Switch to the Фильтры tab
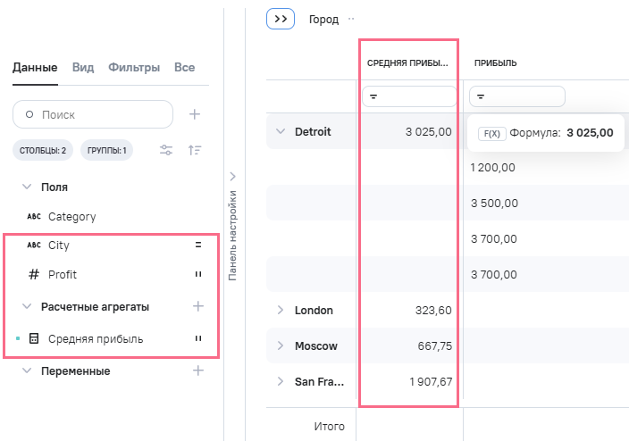629x441 pixels. [x=134, y=67]
